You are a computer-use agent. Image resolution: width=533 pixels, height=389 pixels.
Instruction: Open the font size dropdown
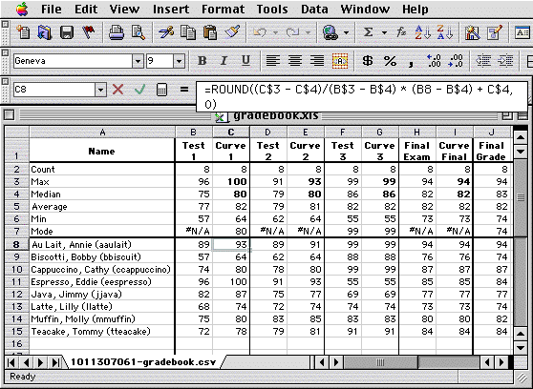click(x=180, y=61)
